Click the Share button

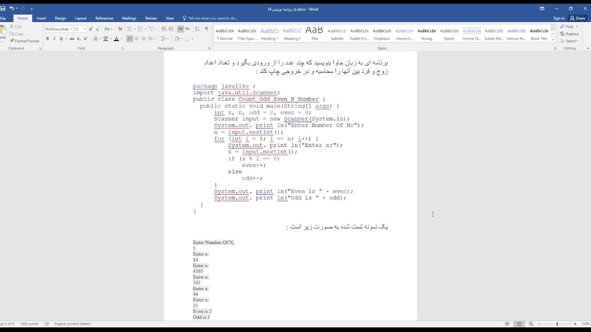577,18
